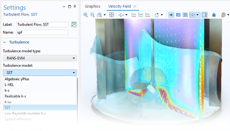Screen dimensions: 230x131
Task: Switch to the Velocity Field tab
Action: tap(119, 6)
